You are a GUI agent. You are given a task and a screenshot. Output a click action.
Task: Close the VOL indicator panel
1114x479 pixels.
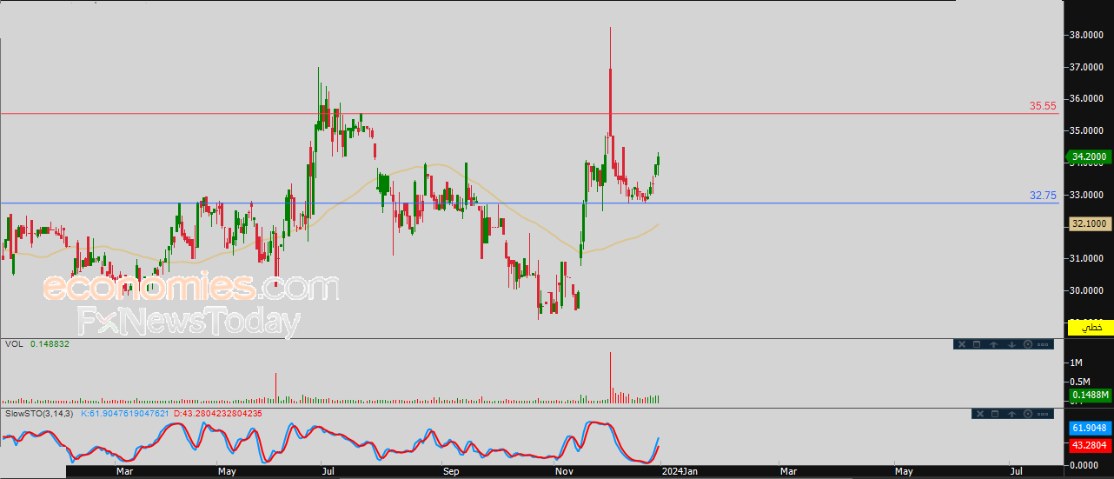(962, 344)
